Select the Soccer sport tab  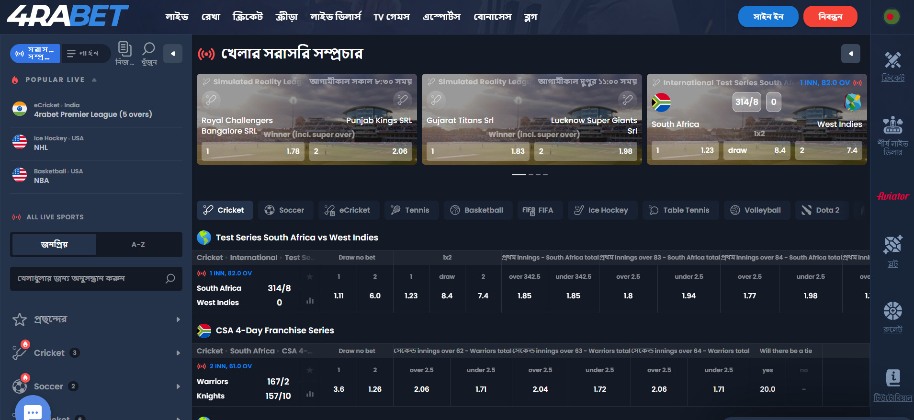pyautogui.click(x=285, y=210)
